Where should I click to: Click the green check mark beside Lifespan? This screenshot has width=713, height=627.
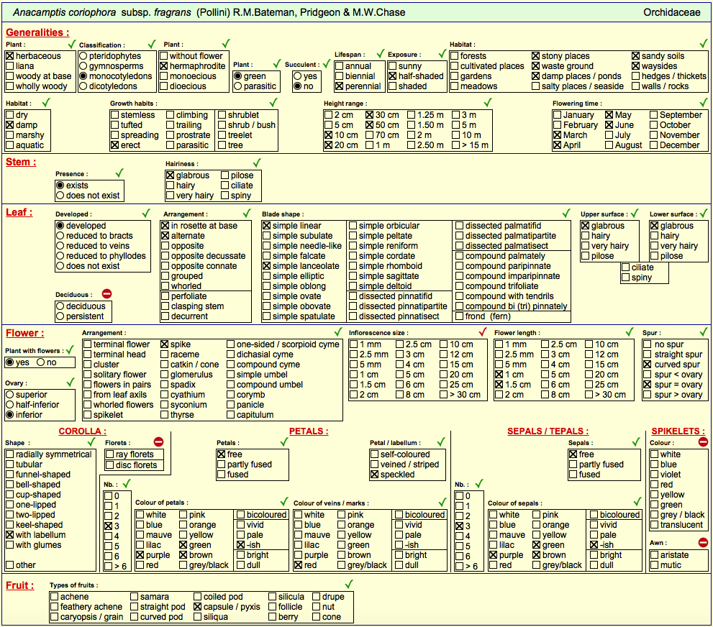pos(381,54)
